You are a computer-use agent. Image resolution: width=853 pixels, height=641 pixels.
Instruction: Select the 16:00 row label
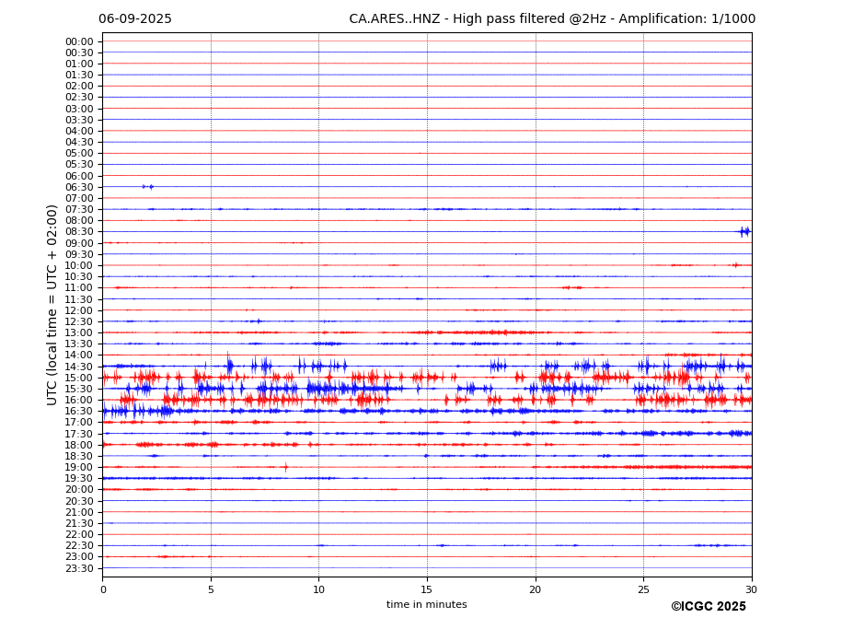point(79,401)
